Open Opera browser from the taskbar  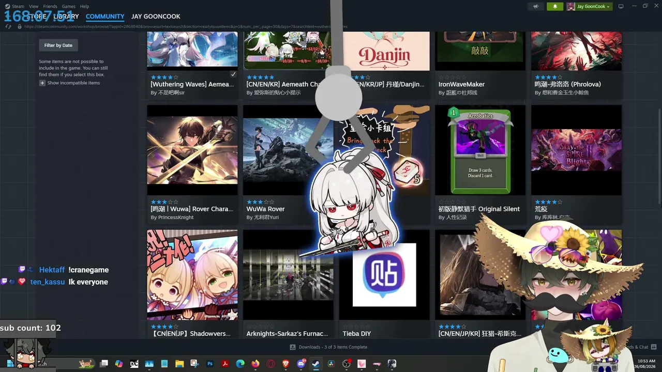pos(270,364)
